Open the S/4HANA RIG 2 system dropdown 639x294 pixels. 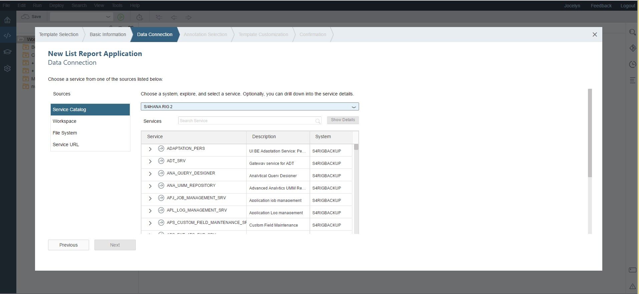354,107
